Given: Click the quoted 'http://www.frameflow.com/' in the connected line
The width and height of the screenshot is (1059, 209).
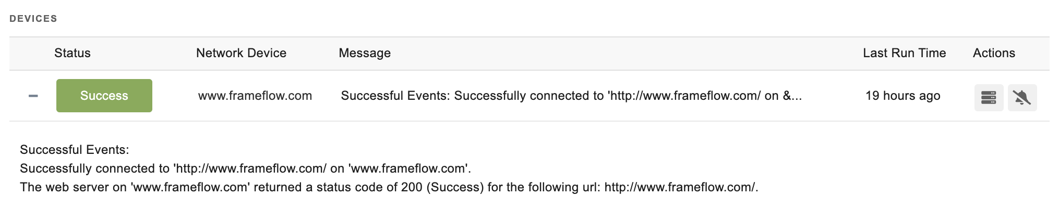Looking at the screenshot, I should pos(250,168).
